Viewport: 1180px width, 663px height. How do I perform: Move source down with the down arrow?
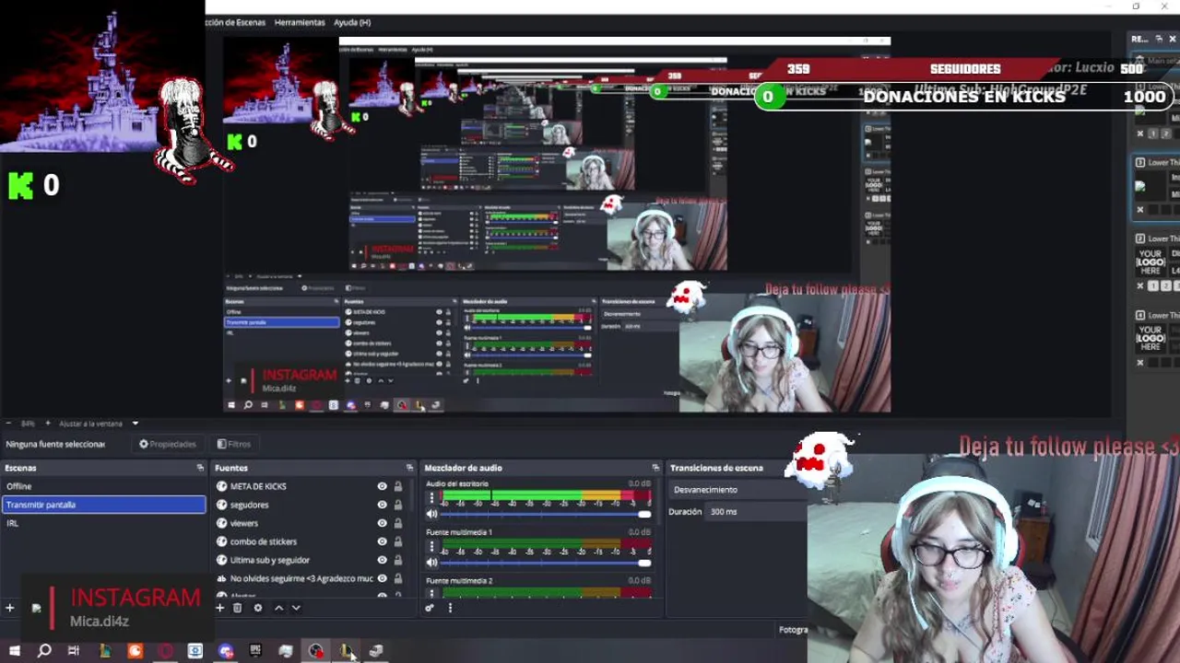coord(296,608)
